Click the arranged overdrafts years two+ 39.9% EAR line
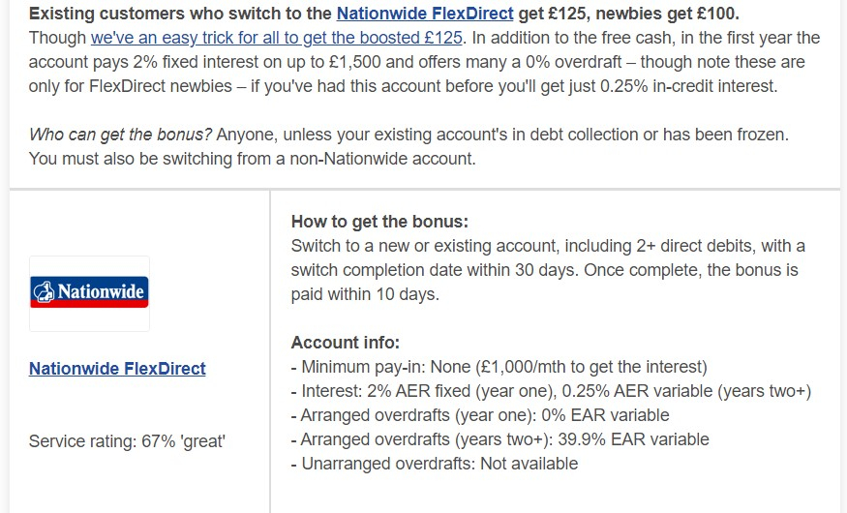This screenshot has height=513, width=847. point(500,439)
